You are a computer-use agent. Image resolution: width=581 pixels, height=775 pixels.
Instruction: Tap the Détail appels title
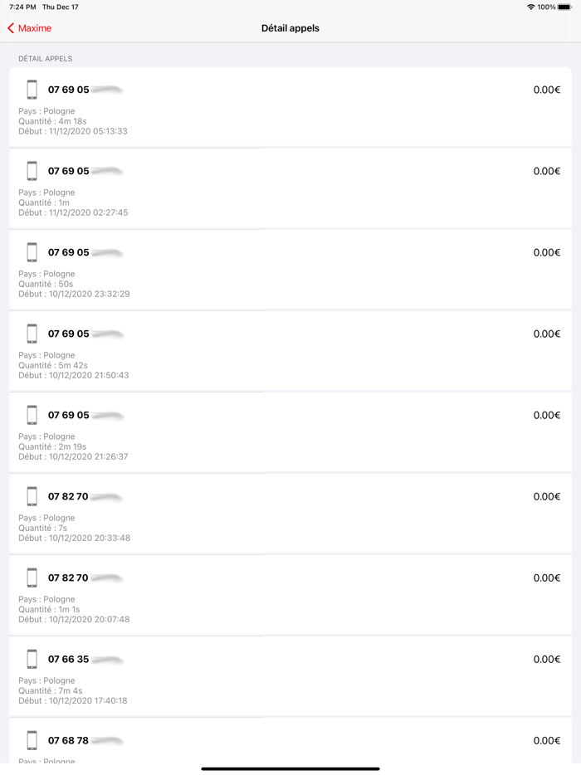coord(290,27)
